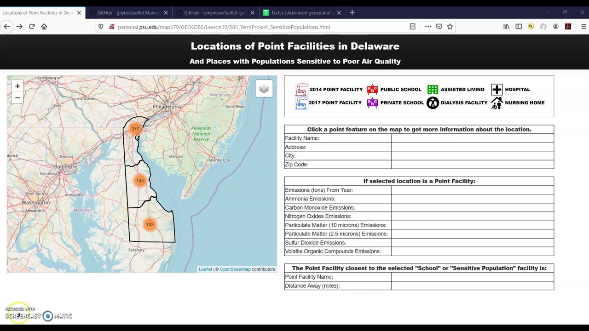Viewport: 589px width, 331px height.
Task: Click the Hospital legend icon
Action: tap(497, 89)
